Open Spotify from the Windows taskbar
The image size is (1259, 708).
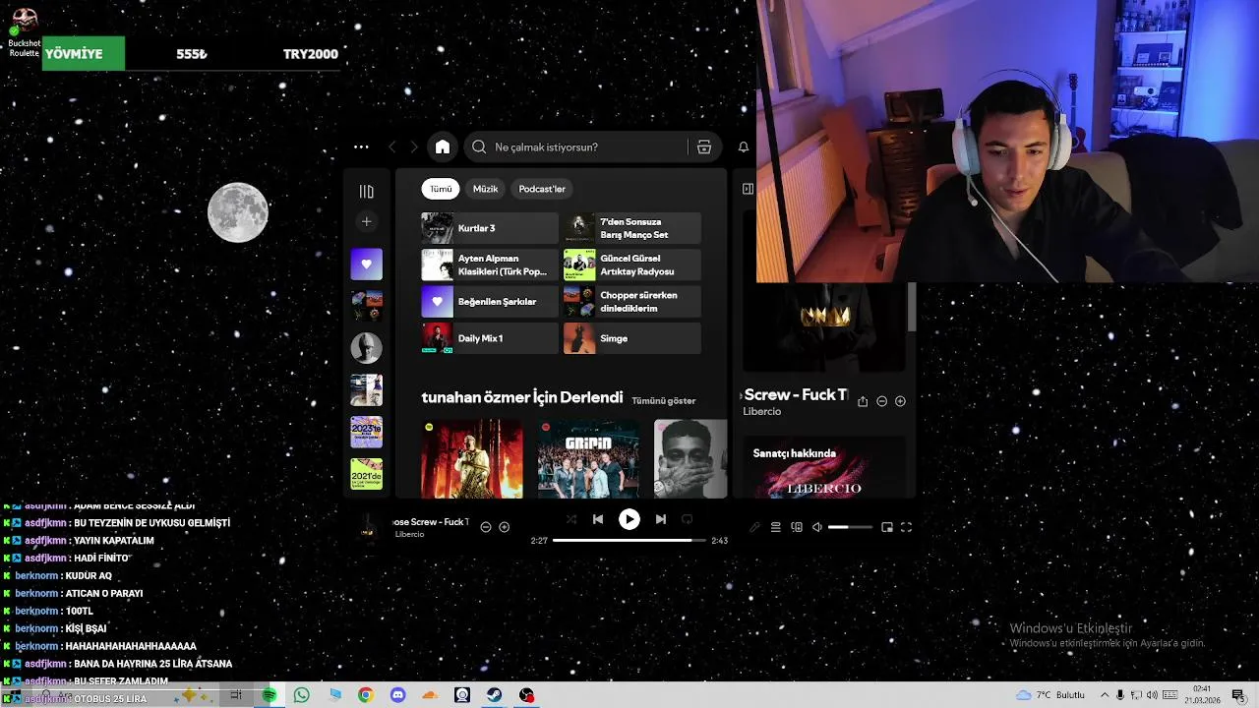(x=270, y=695)
